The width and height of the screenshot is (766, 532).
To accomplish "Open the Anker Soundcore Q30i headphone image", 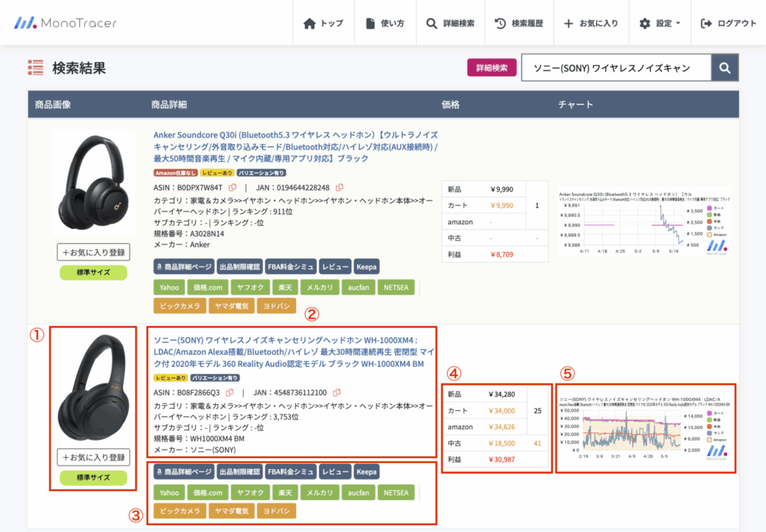I will pos(94,183).
